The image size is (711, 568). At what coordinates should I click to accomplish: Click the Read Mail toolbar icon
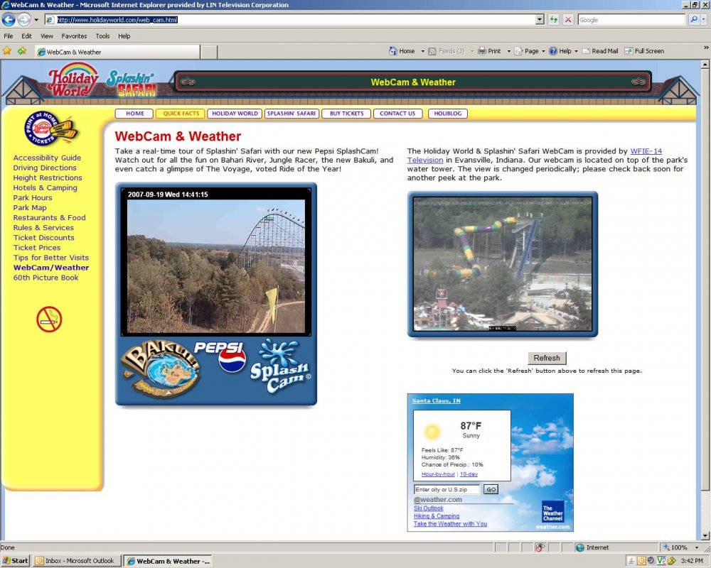point(600,51)
